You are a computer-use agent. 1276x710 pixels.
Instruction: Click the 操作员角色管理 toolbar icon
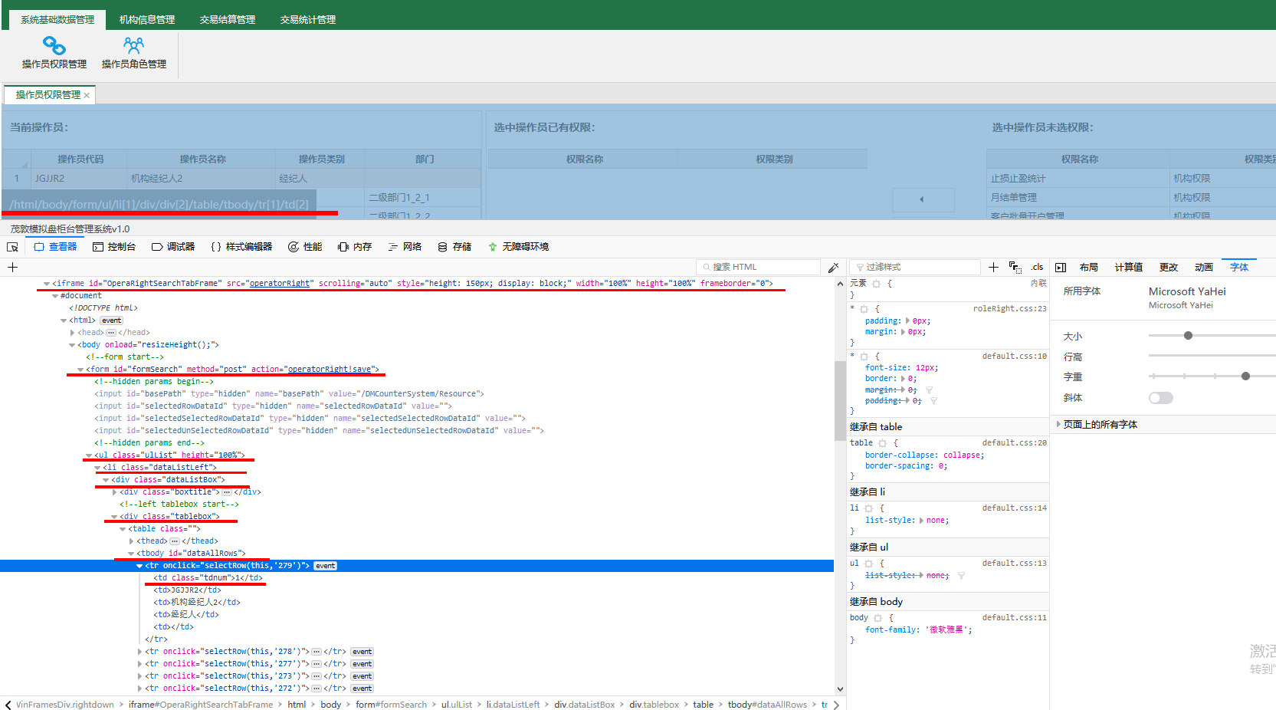pos(134,46)
